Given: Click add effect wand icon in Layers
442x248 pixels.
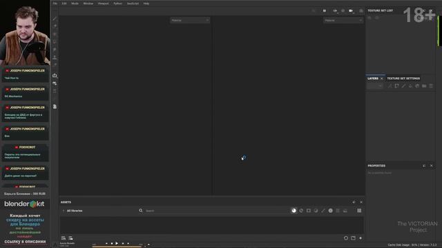Looking at the screenshot, I should point(390,86).
